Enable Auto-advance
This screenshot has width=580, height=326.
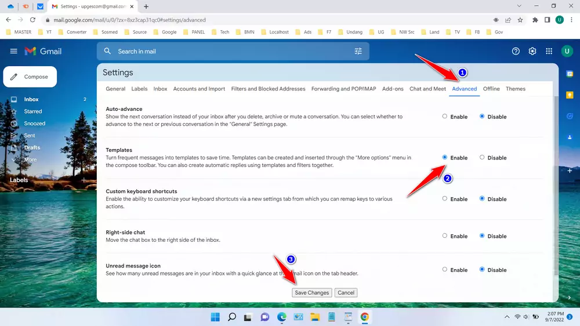tap(445, 116)
